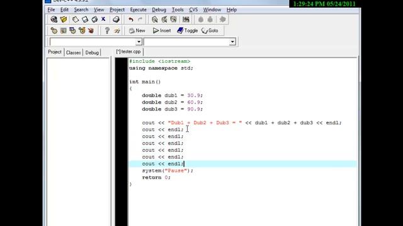Screen dimensions: 403x226
Task: Open the Debug menu in menu bar
Action: [x=159, y=10]
